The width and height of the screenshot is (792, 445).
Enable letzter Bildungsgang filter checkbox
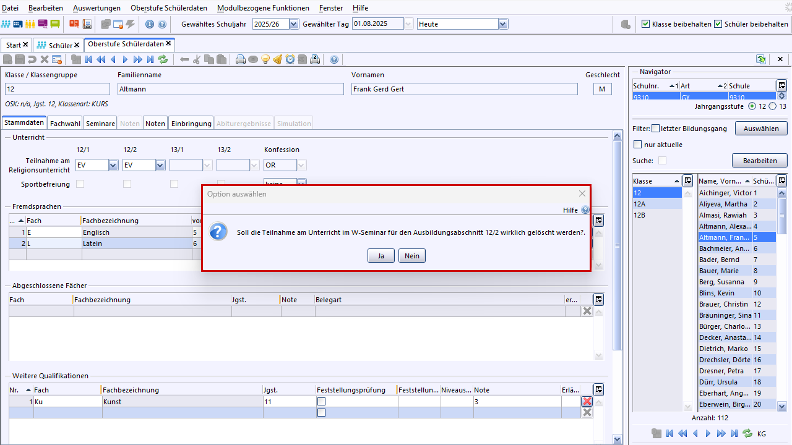656,129
